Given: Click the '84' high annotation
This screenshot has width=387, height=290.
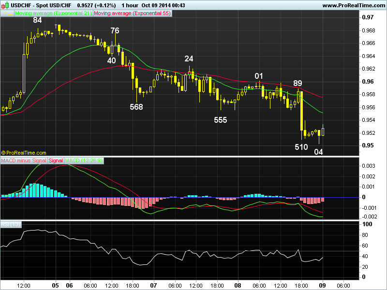Looking at the screenshot, I should point(38,20).
